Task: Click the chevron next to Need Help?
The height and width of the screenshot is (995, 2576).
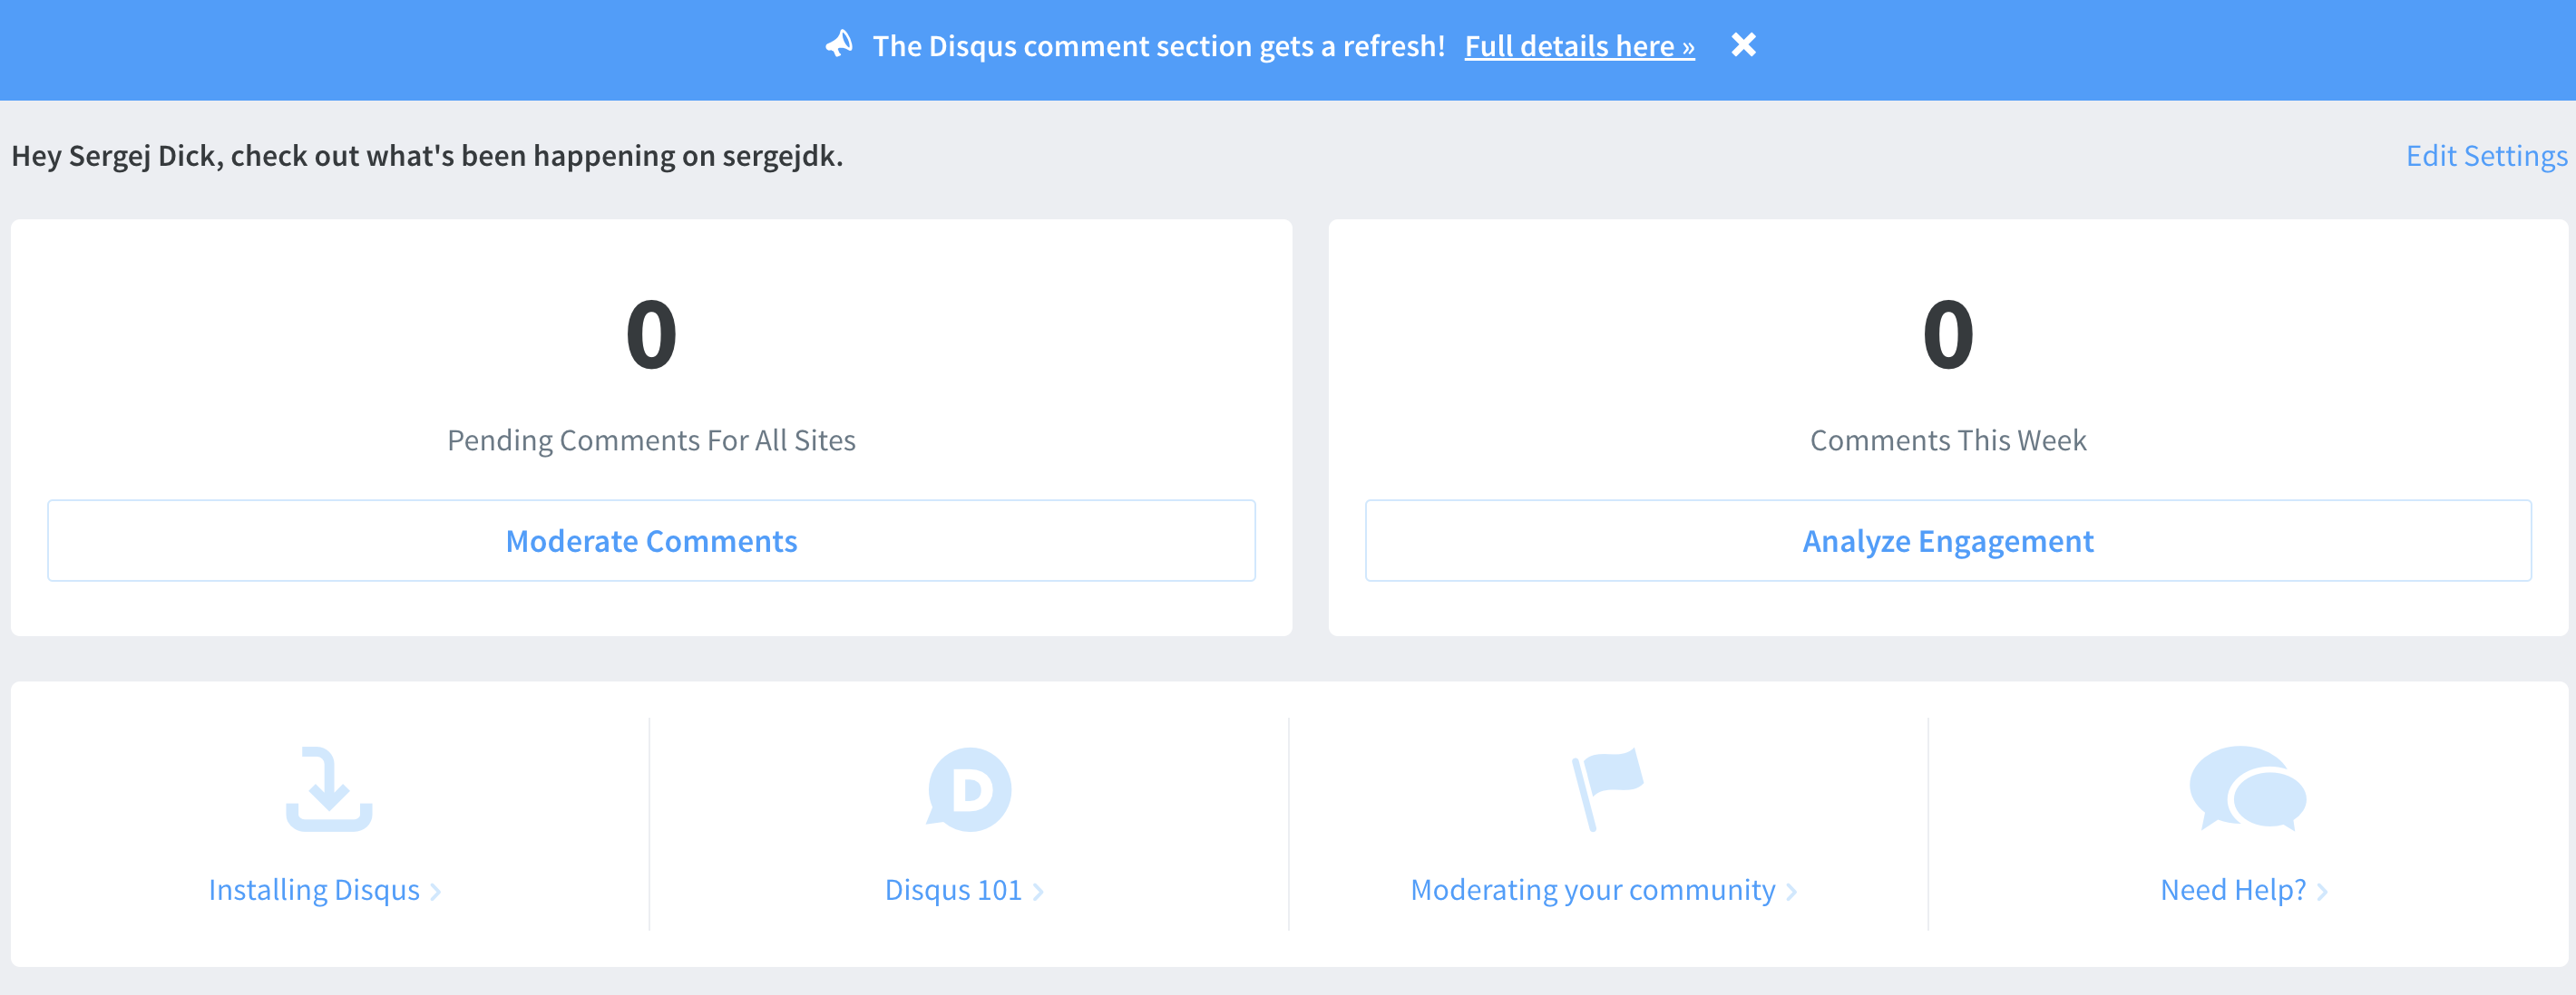Action: (x=2322, y=891)
